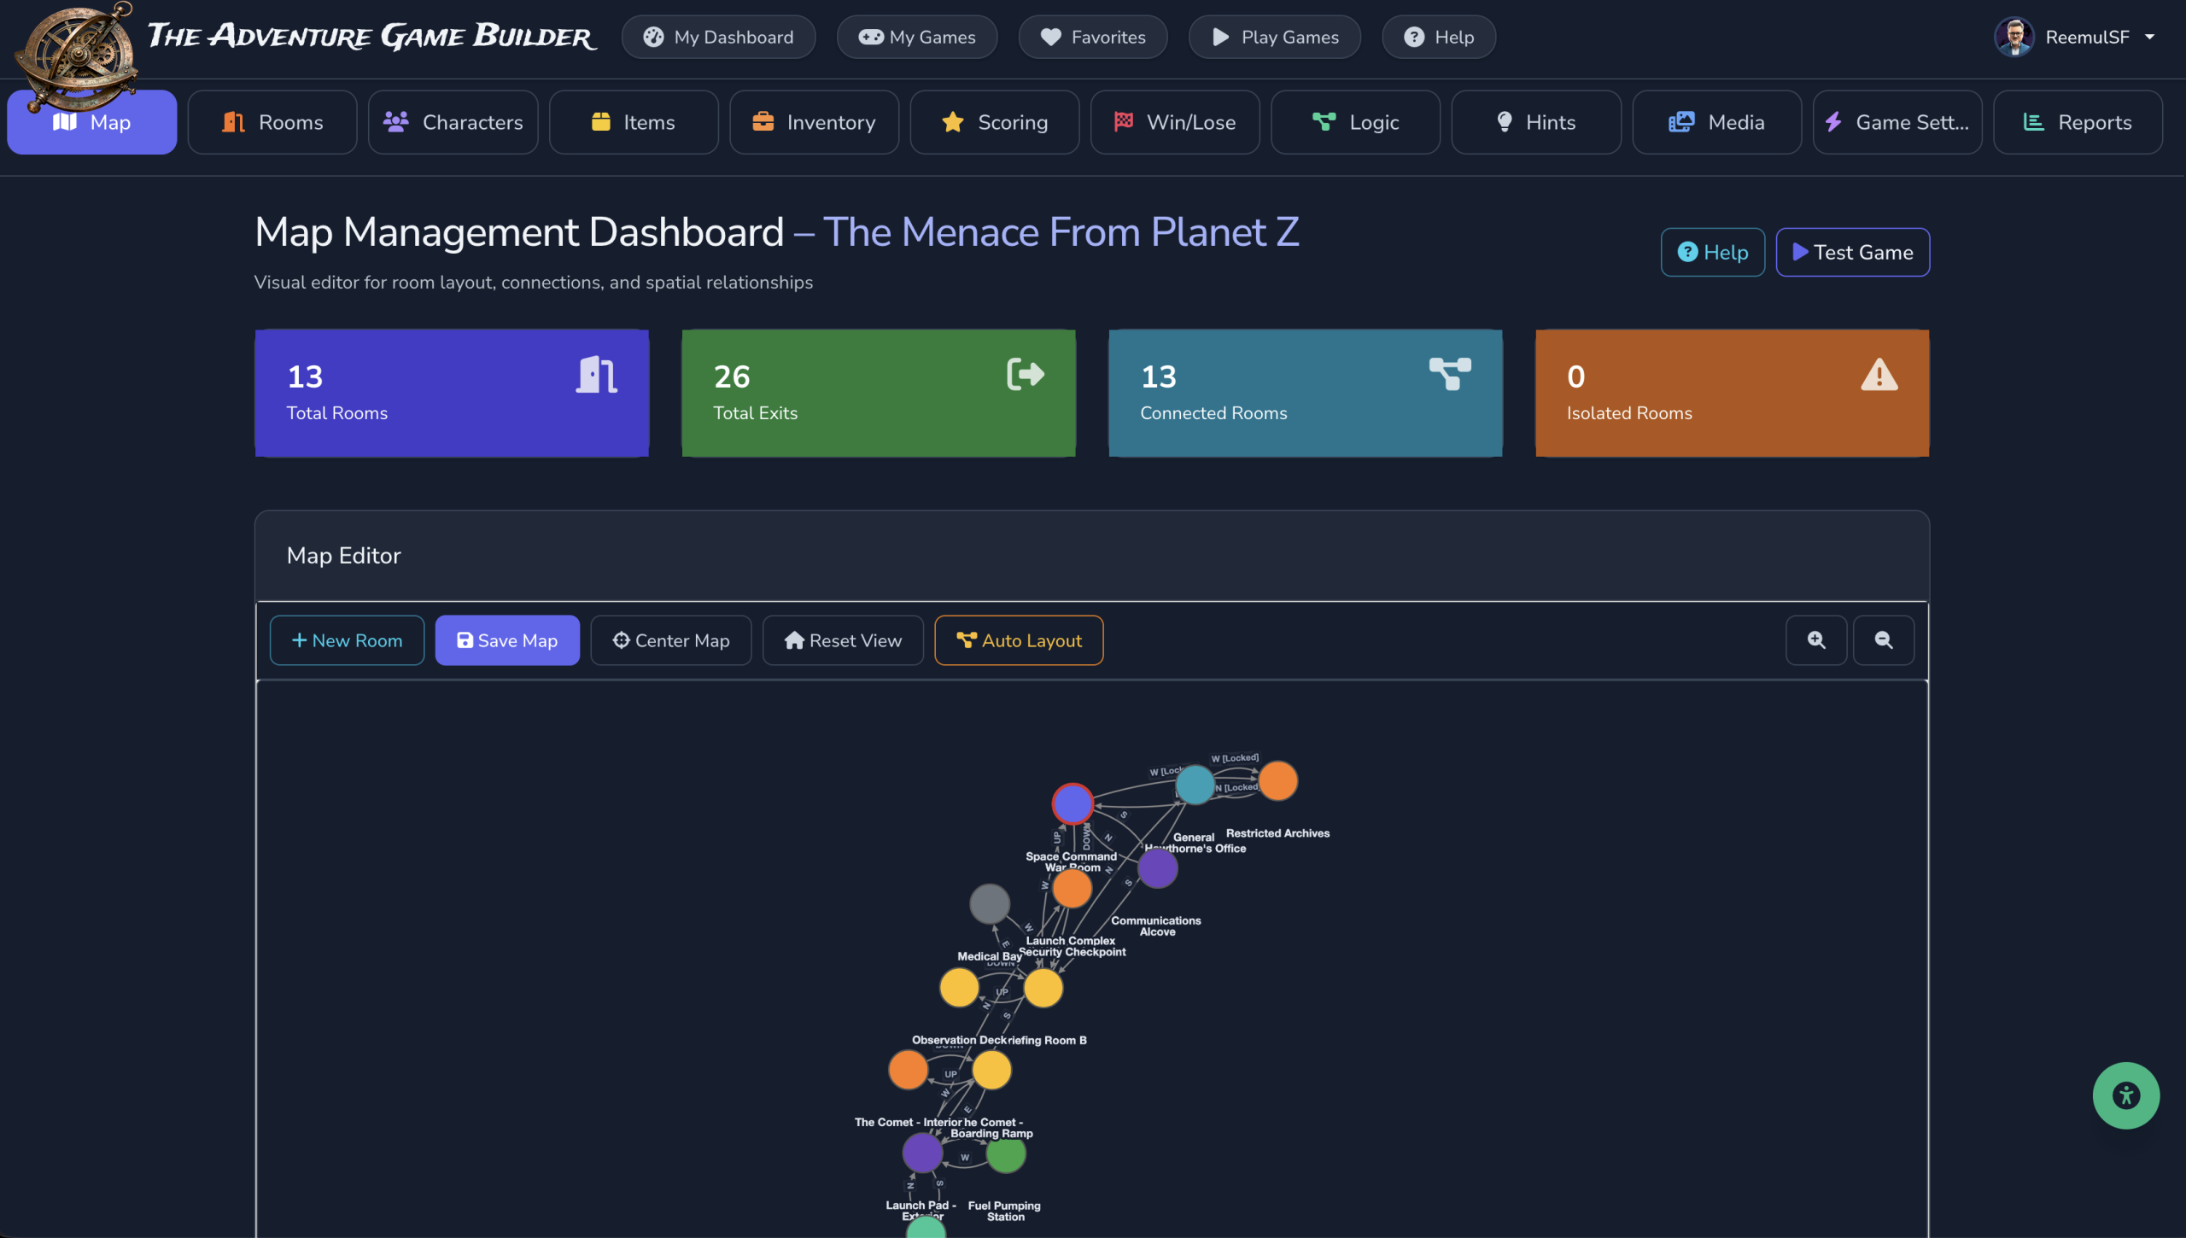This screenshot has width=2186, height=1238.
Task: Click the zoom in magnifier icon
Action: tap(1816, 640)
